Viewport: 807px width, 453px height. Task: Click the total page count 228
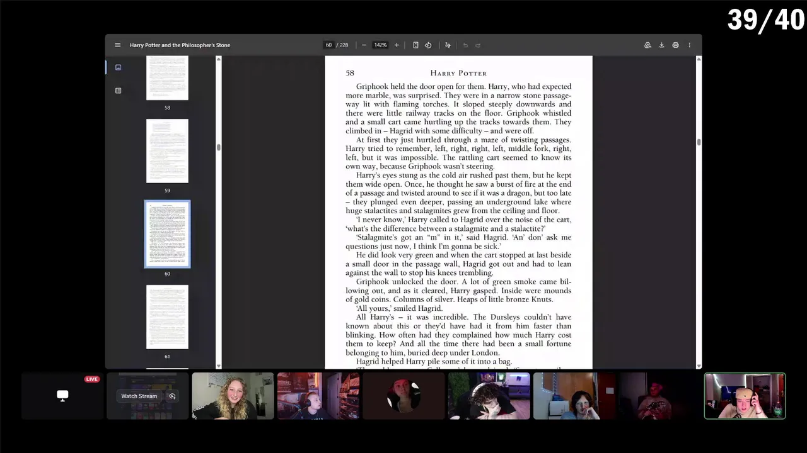[344, 45]
